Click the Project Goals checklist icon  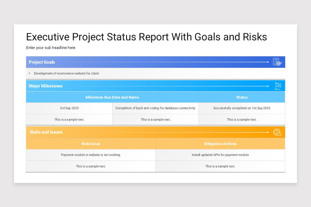(277, 62)
